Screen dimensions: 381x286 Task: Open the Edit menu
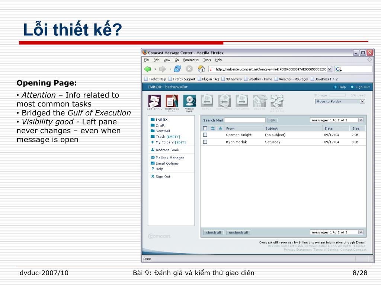pos(156,60)
